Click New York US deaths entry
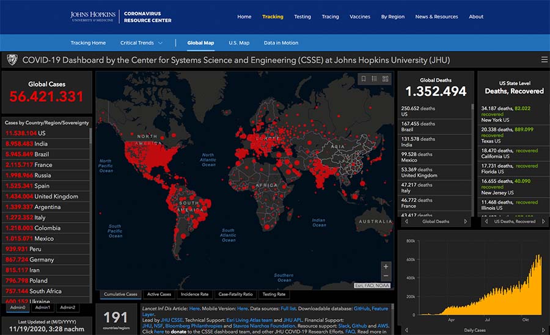550x335 pixels. point(512,114)
